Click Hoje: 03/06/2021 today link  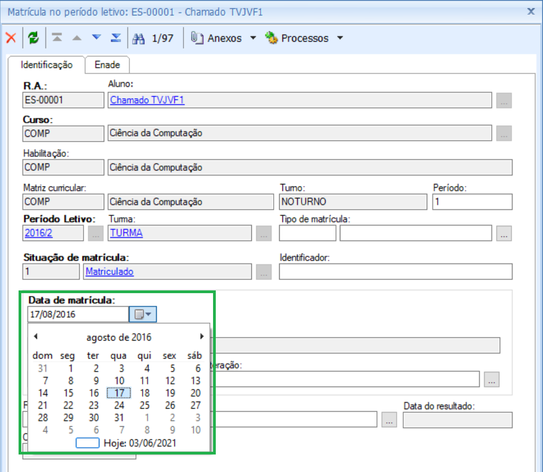point(140,443)
